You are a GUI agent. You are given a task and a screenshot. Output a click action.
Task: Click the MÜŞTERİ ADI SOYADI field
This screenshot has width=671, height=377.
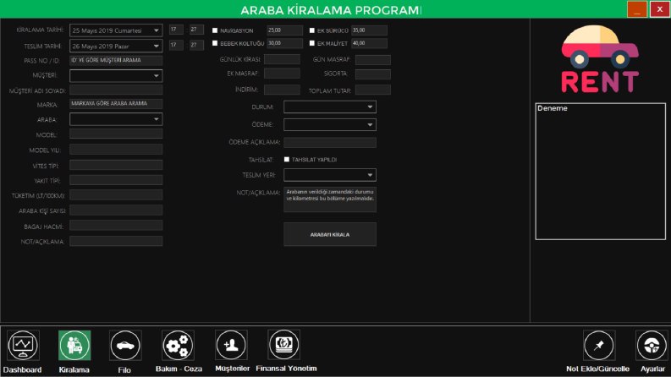point(116,90)
